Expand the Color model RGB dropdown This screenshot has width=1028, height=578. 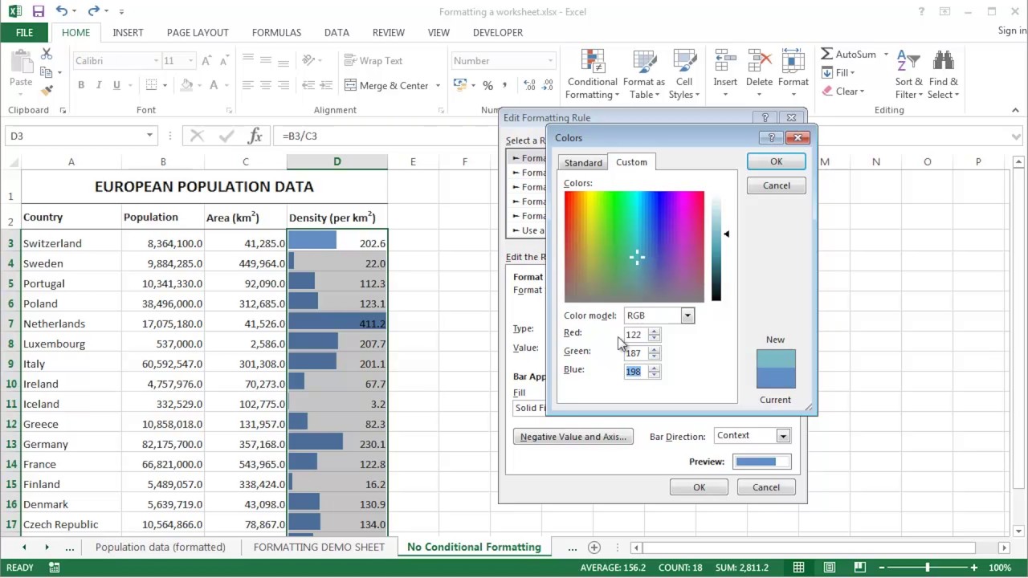687,315
